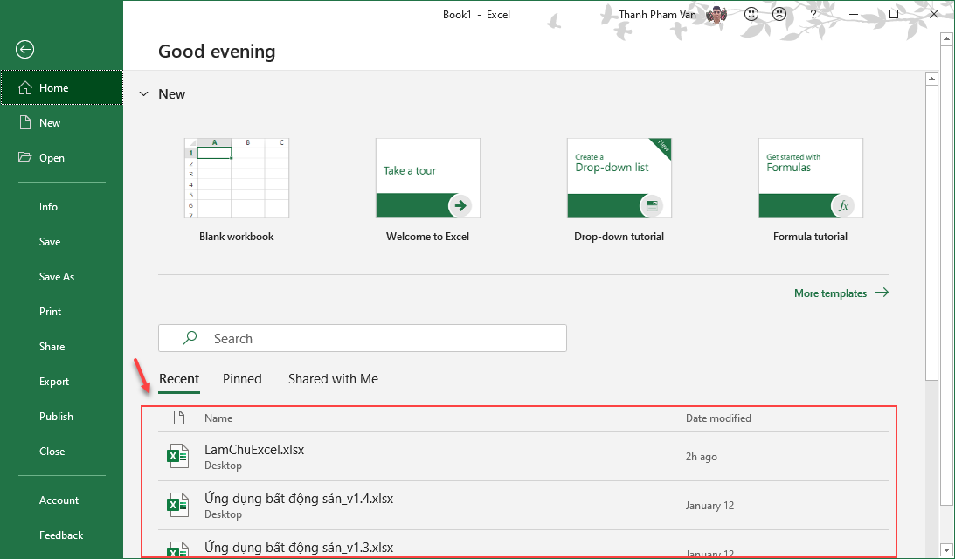Click the search magnifier icon
955x559 pixels.
tap(190, 337)
